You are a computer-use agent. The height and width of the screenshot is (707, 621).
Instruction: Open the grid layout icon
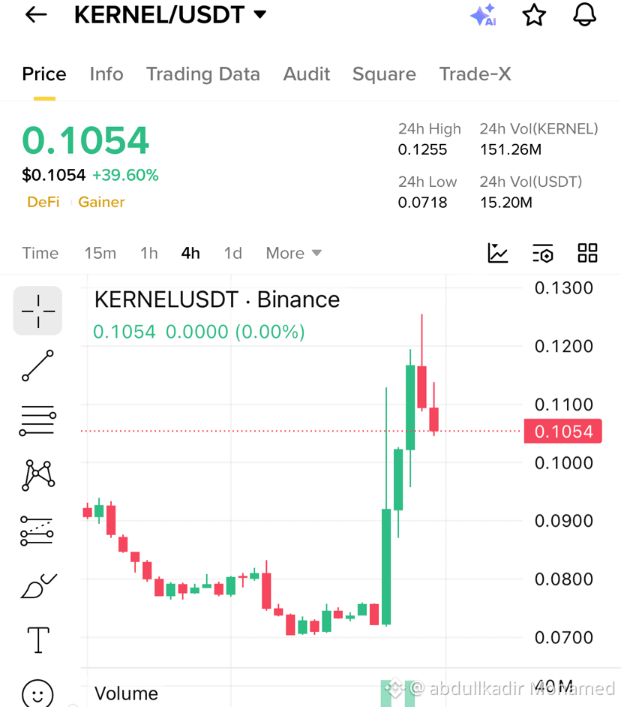coord(588,253)
